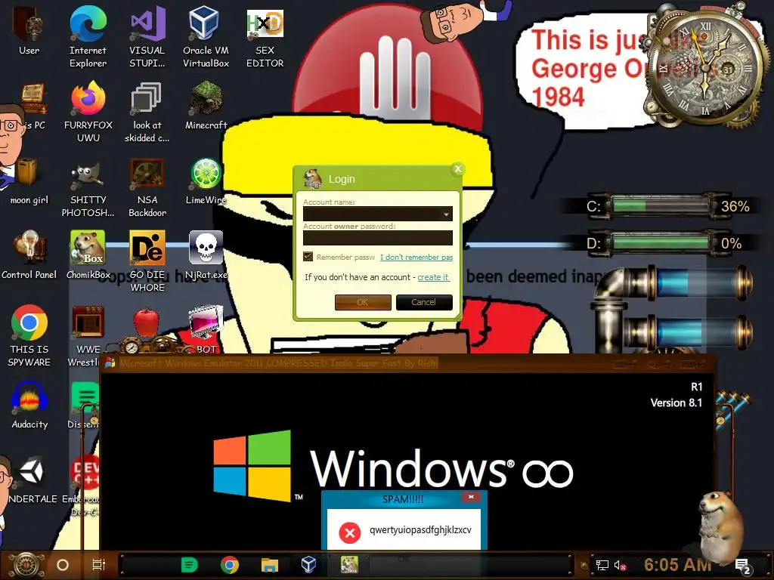Open Start button on the taskbar
Viewport: 774px width, 580px height.
click(26, 565)
